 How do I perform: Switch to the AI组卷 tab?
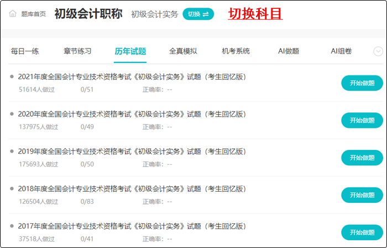[x=341, y=51]
